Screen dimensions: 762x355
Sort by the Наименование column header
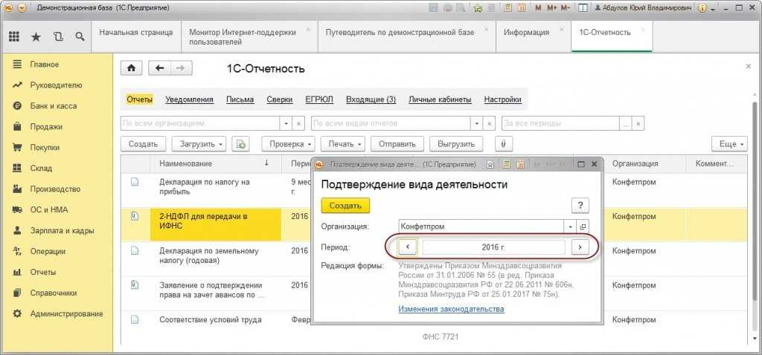point(217,164)
